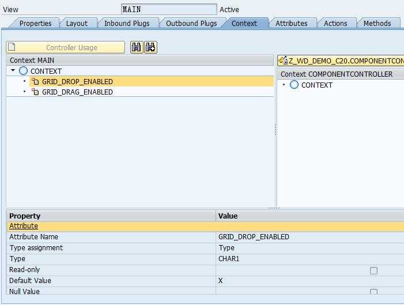Image resolution: width=404 pixels, height=305 pixels.
Task: Click the Default Value property label
Action: (x=30, y=281)
